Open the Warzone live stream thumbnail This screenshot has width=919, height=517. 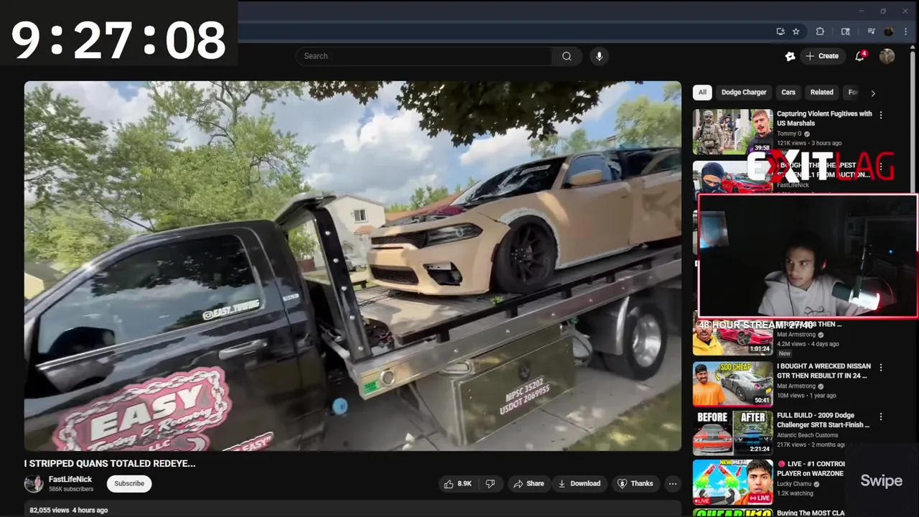point(732,482)
